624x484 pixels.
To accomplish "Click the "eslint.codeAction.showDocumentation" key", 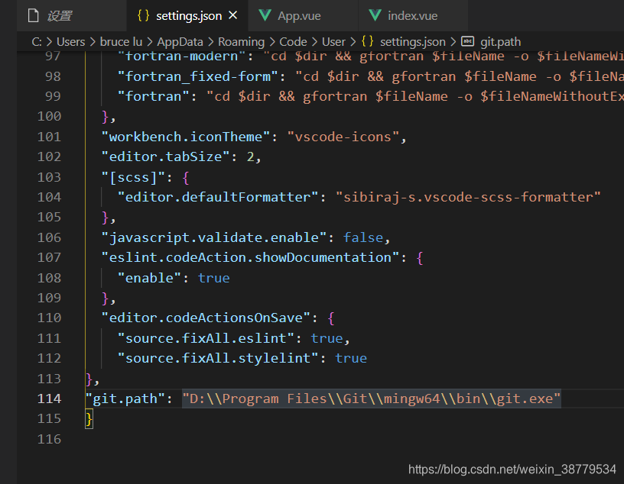I will (250, 257).
